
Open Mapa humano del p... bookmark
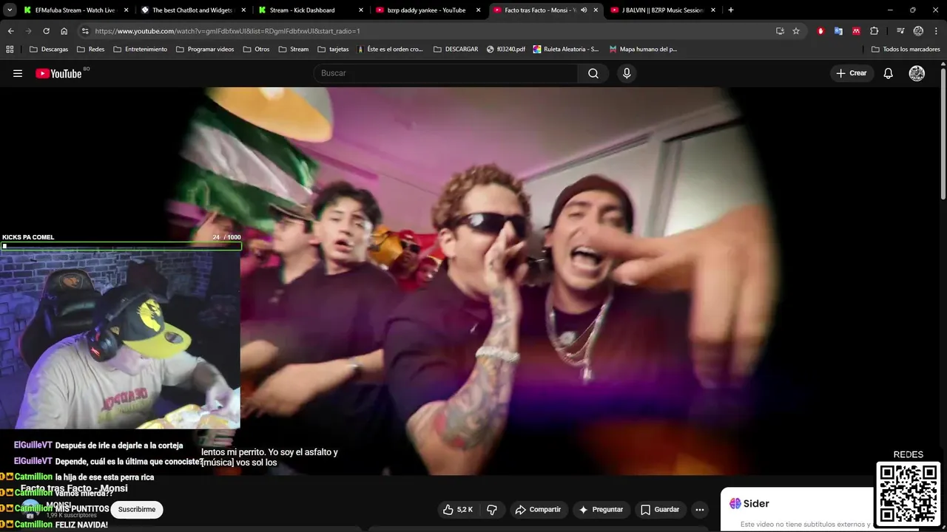pos(643,50)
